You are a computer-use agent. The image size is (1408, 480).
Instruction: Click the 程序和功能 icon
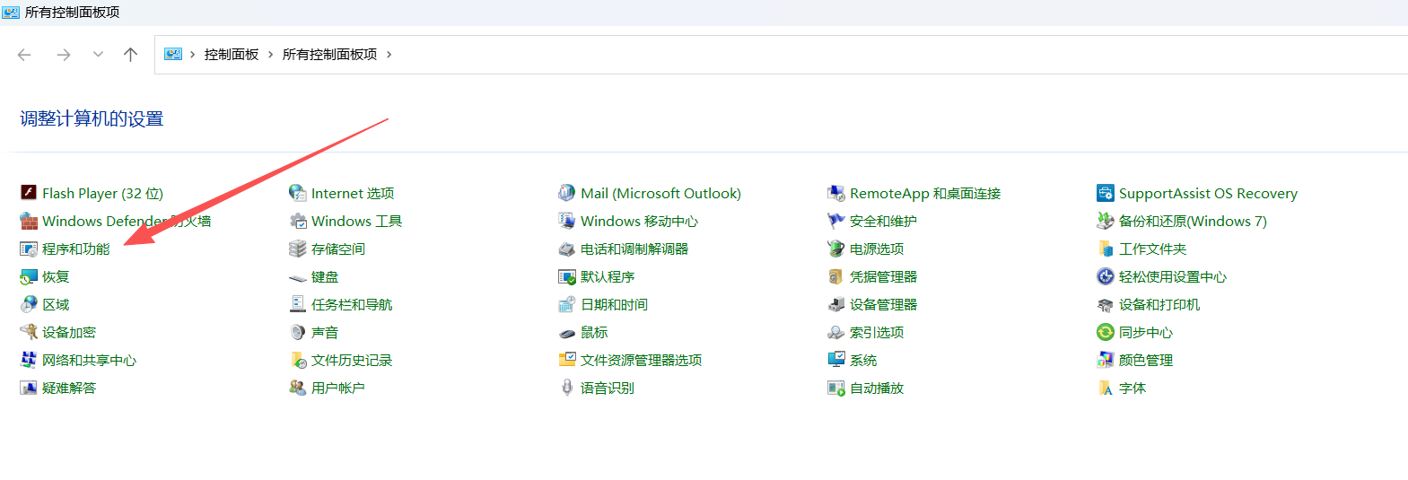[x=29, y=249]
